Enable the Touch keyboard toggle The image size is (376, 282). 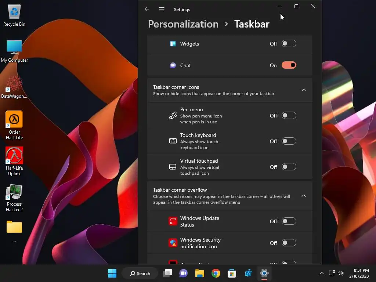[x=289, y=141]
